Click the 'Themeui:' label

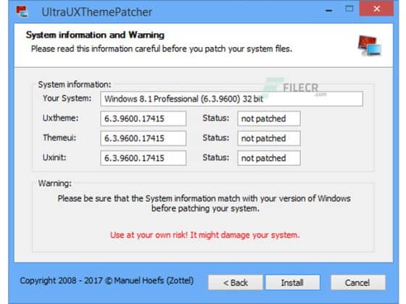tap(59, 138)
